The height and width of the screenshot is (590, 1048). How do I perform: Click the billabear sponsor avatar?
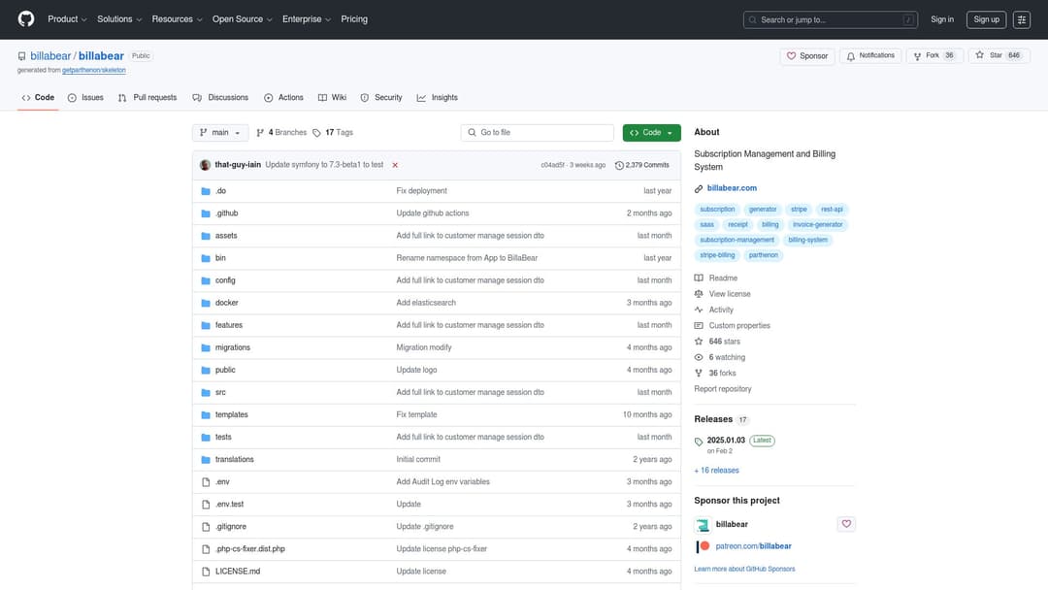point(703,525)
